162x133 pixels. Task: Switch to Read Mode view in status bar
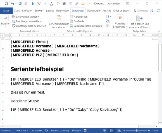(x=104, y=130)
